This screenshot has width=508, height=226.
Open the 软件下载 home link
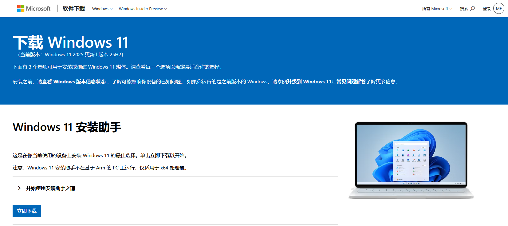coord(74,9)
